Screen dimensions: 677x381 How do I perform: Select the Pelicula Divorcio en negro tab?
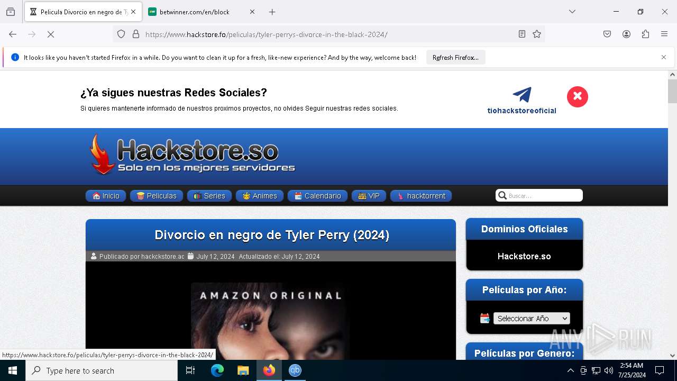(x=83, y=12)
